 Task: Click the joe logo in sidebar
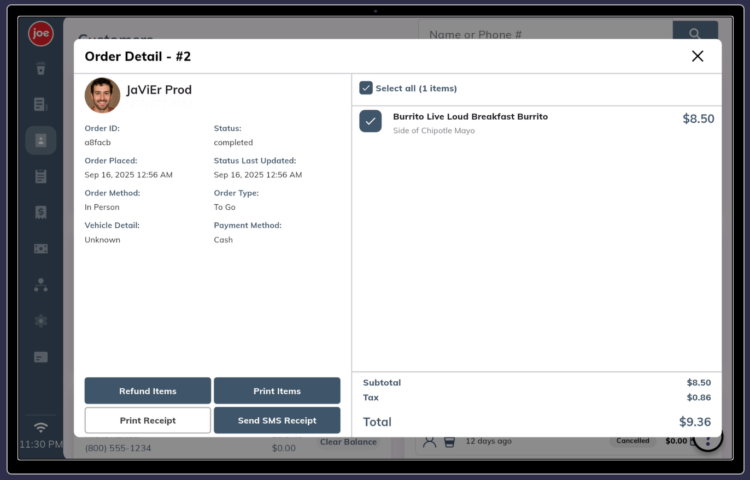(x=41, y=34)
